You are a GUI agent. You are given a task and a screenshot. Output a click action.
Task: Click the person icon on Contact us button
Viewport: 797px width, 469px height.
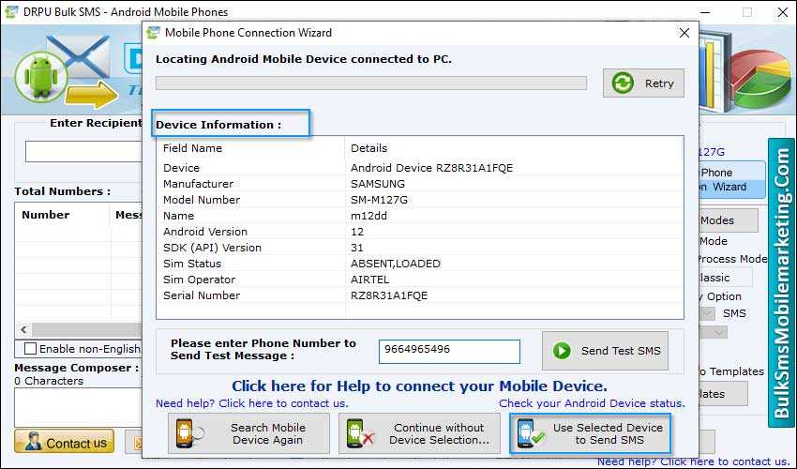click(31, 442)
